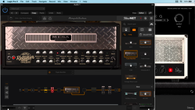
Task: Step the Triple Rectifier model selector
Action: click(73, 72)
